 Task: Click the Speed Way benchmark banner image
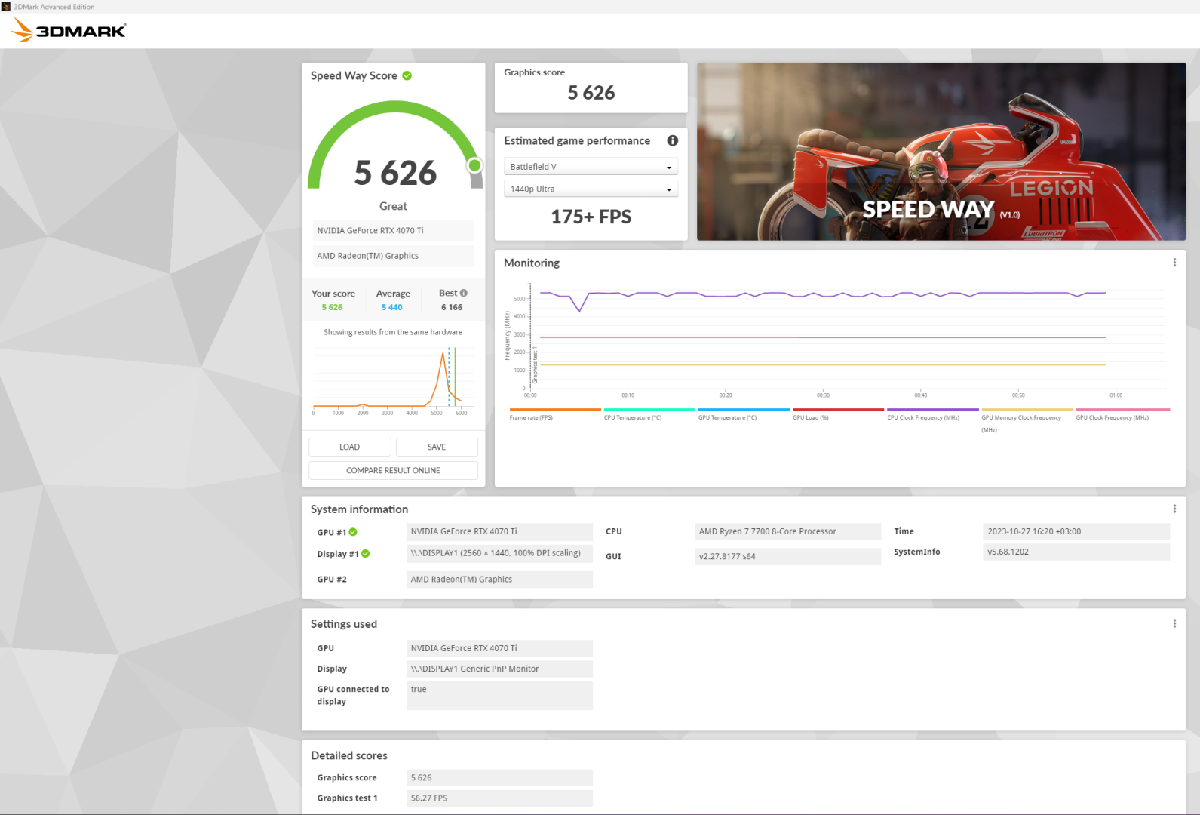[x=941, y=152]
